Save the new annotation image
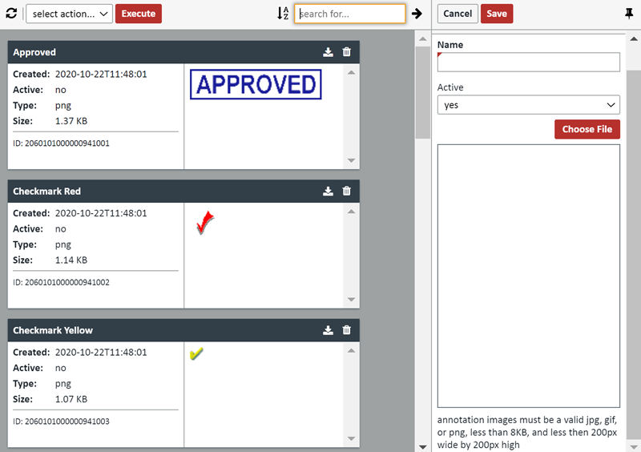 click(496, 14)
